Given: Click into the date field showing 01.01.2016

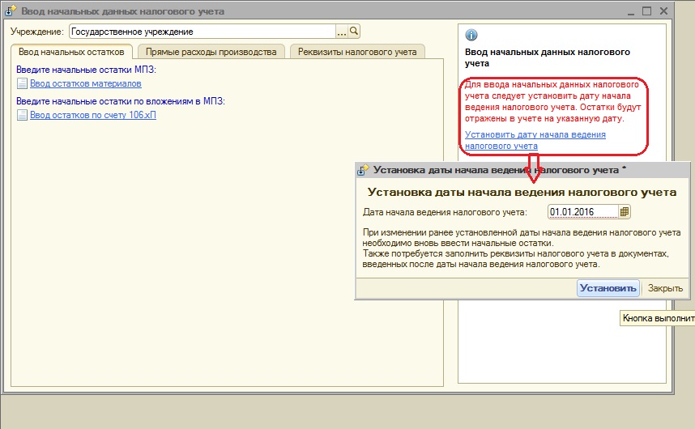Looking at the screenshot, I should click(x=582, y=212).
